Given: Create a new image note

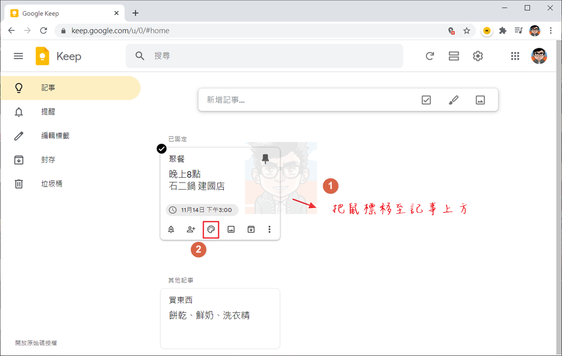Looking at the screenshot, I should (x=480, y=100).
